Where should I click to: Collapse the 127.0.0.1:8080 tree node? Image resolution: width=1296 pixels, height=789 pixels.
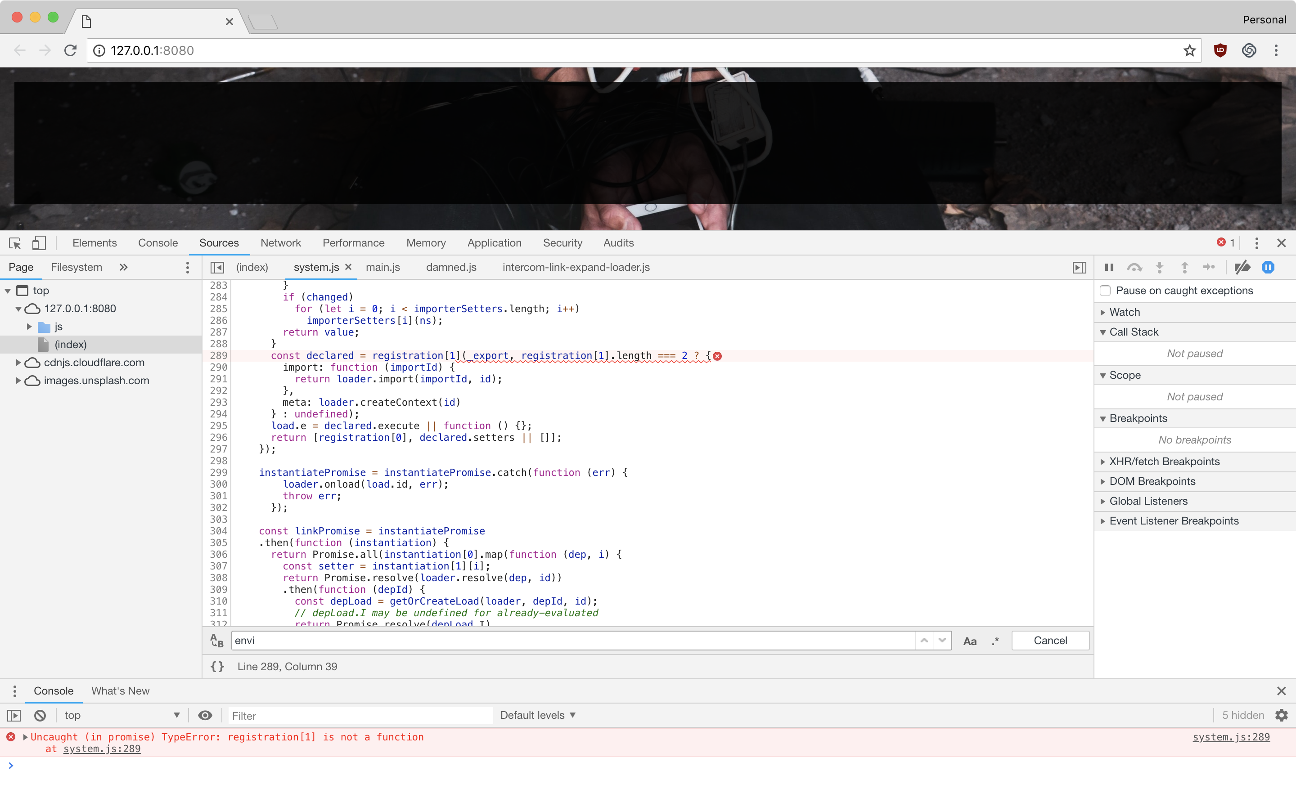tap(19, 309)
